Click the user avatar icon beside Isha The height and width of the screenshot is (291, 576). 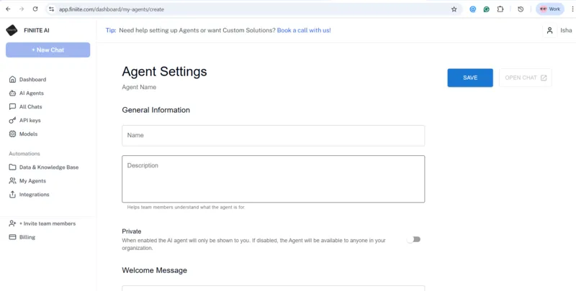coord(549,30)
